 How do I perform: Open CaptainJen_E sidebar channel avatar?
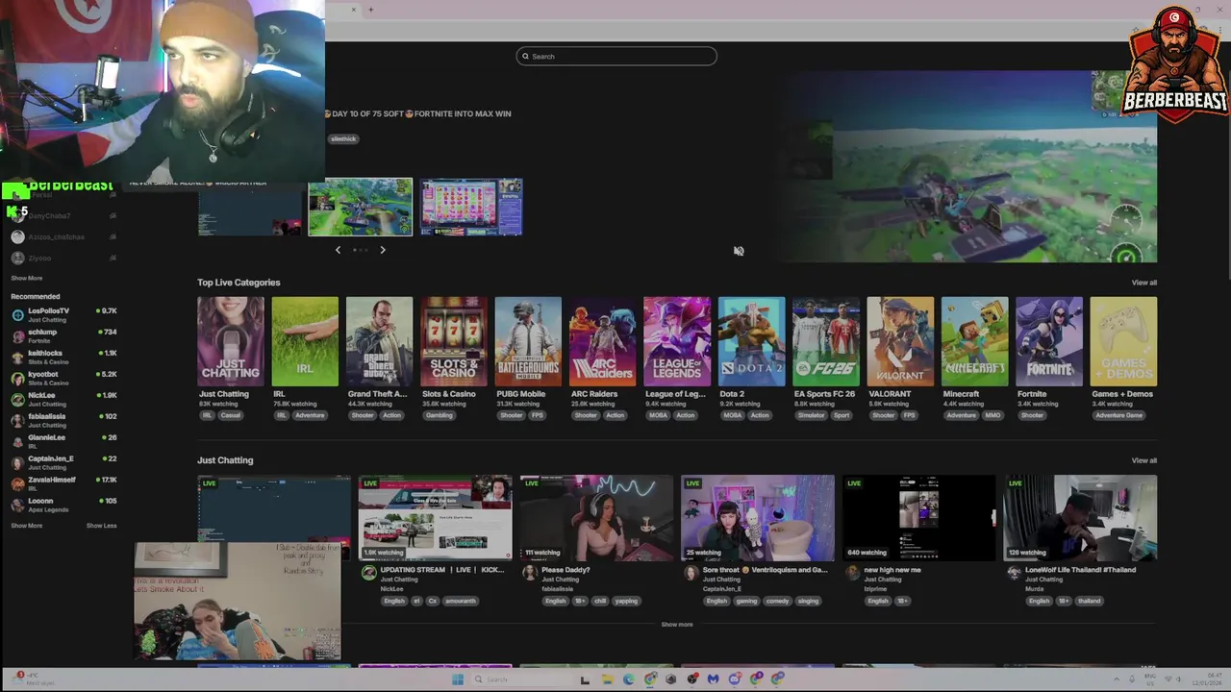point(17,462)
